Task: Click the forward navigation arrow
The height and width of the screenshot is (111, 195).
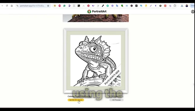Action: 2,6
